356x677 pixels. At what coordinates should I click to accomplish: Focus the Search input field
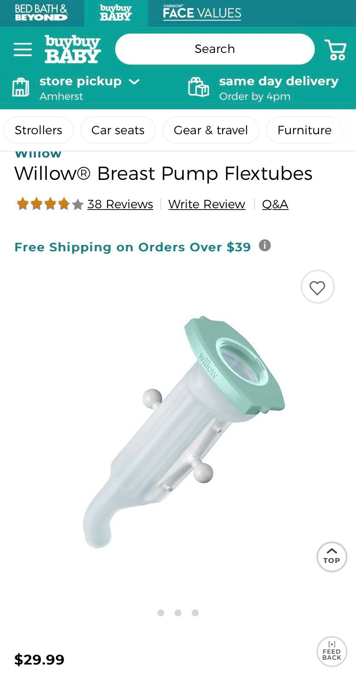215,49
